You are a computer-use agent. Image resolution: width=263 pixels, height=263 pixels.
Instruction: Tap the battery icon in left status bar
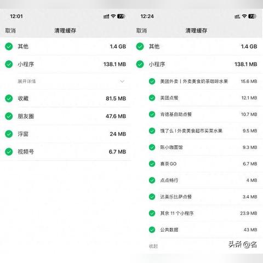[121, 16]
